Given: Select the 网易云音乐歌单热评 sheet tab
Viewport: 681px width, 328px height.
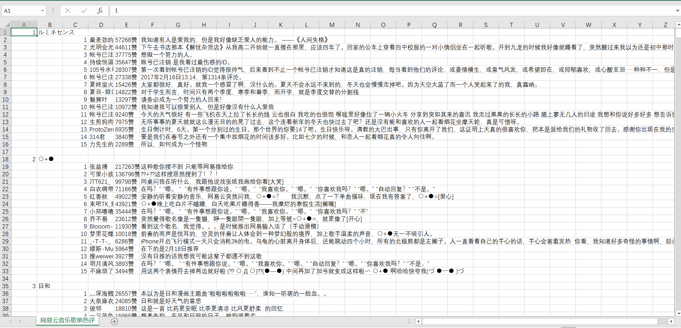Looking at the screenshot, I should tap(68, 321).
